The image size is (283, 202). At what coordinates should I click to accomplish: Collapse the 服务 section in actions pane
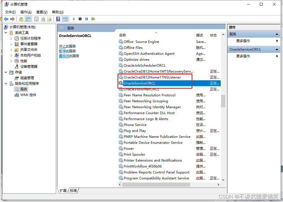click(x=277, y=34)
